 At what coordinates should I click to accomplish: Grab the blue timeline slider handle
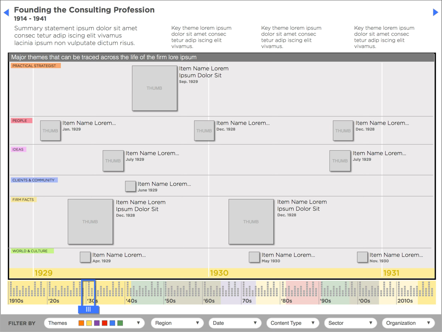point(88,309)
